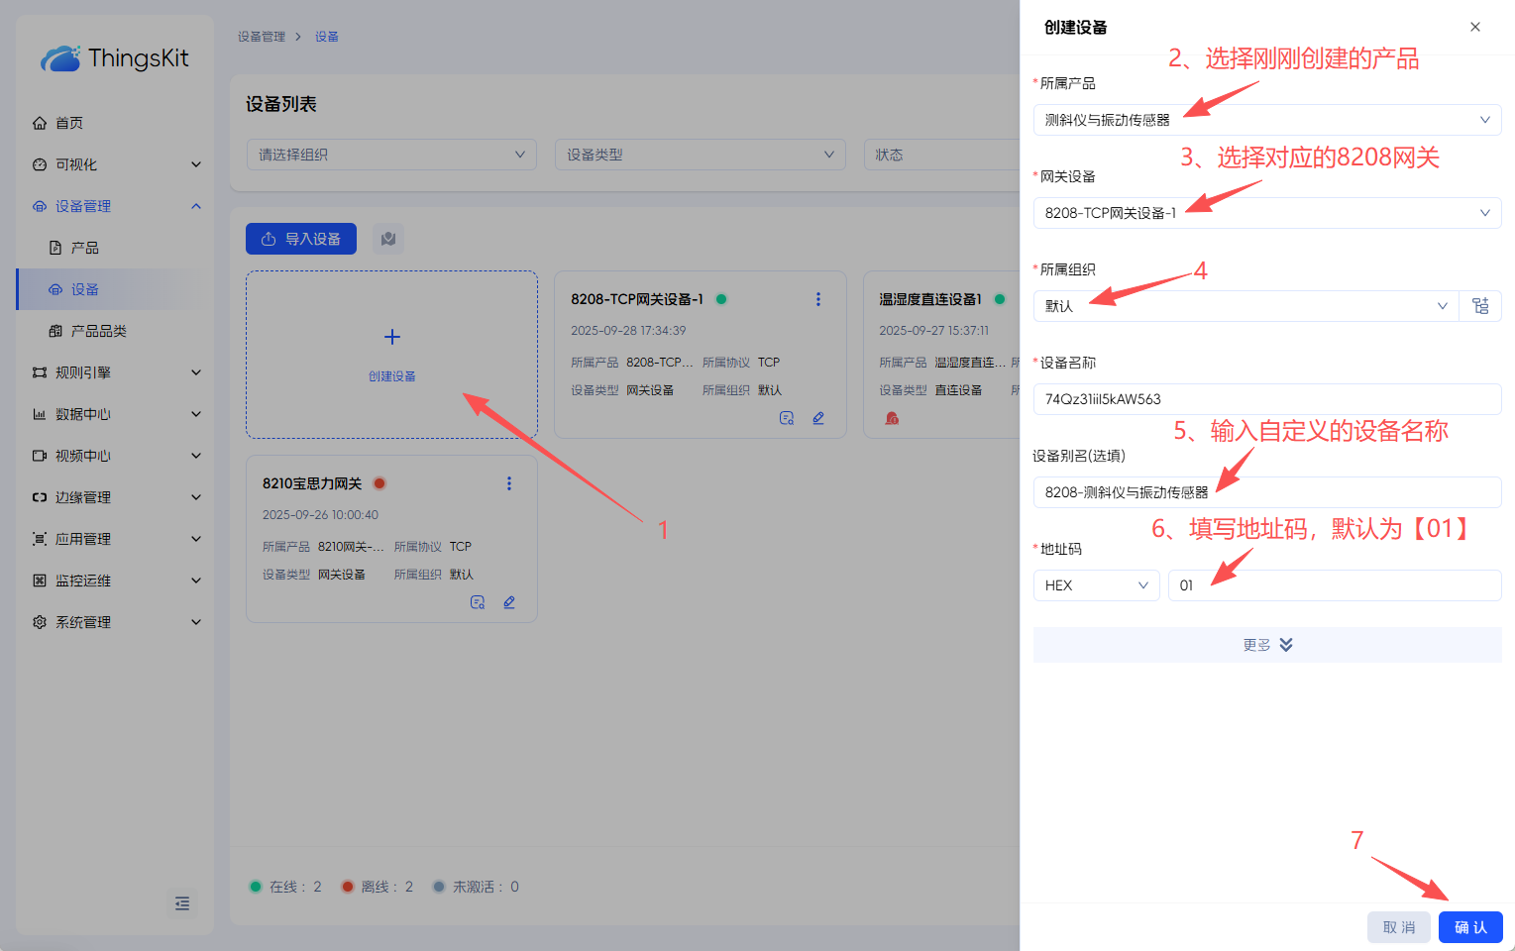Click the map view icon beside 导入设备

388,239
